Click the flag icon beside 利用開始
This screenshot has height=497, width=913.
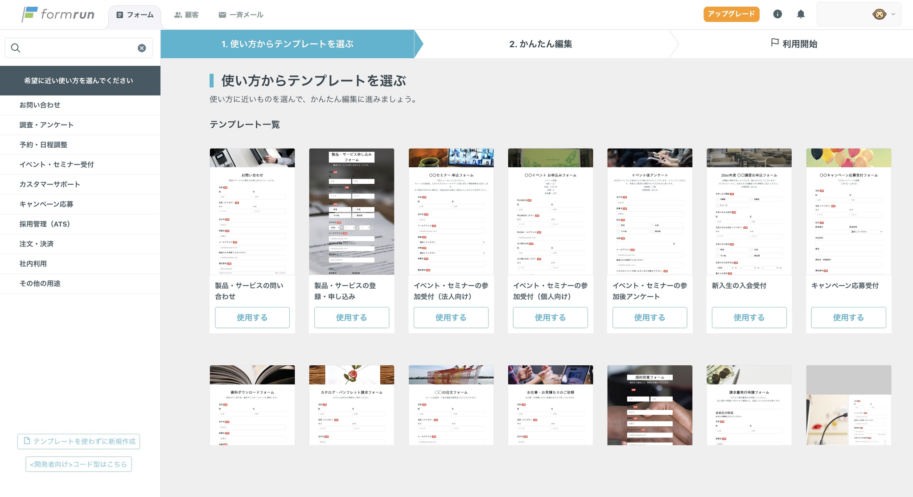[x=775, y=43]
